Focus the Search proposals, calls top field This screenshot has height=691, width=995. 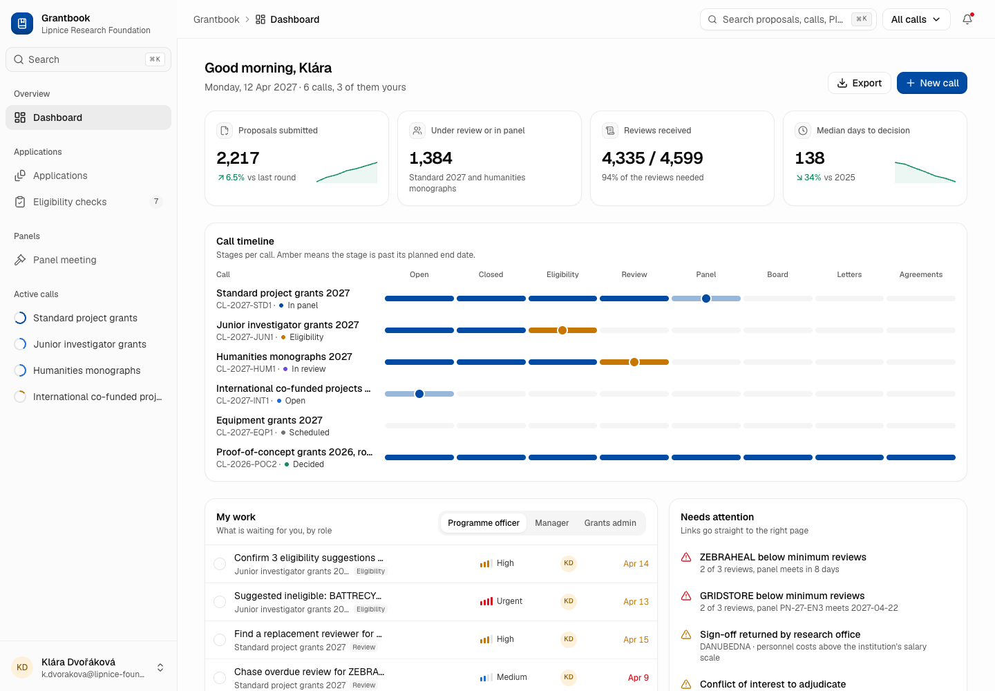pyautogui.click(x=788, y=19)
